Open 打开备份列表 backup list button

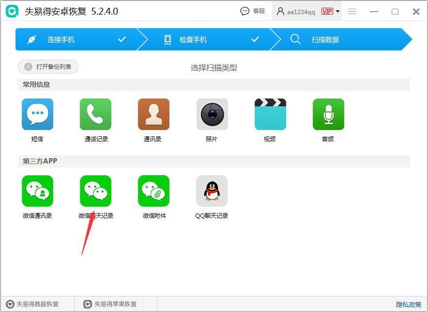pyautogui.click(x=48, y=67)
